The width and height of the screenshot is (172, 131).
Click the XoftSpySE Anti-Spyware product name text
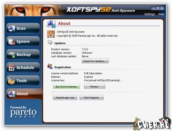point(71,32)
